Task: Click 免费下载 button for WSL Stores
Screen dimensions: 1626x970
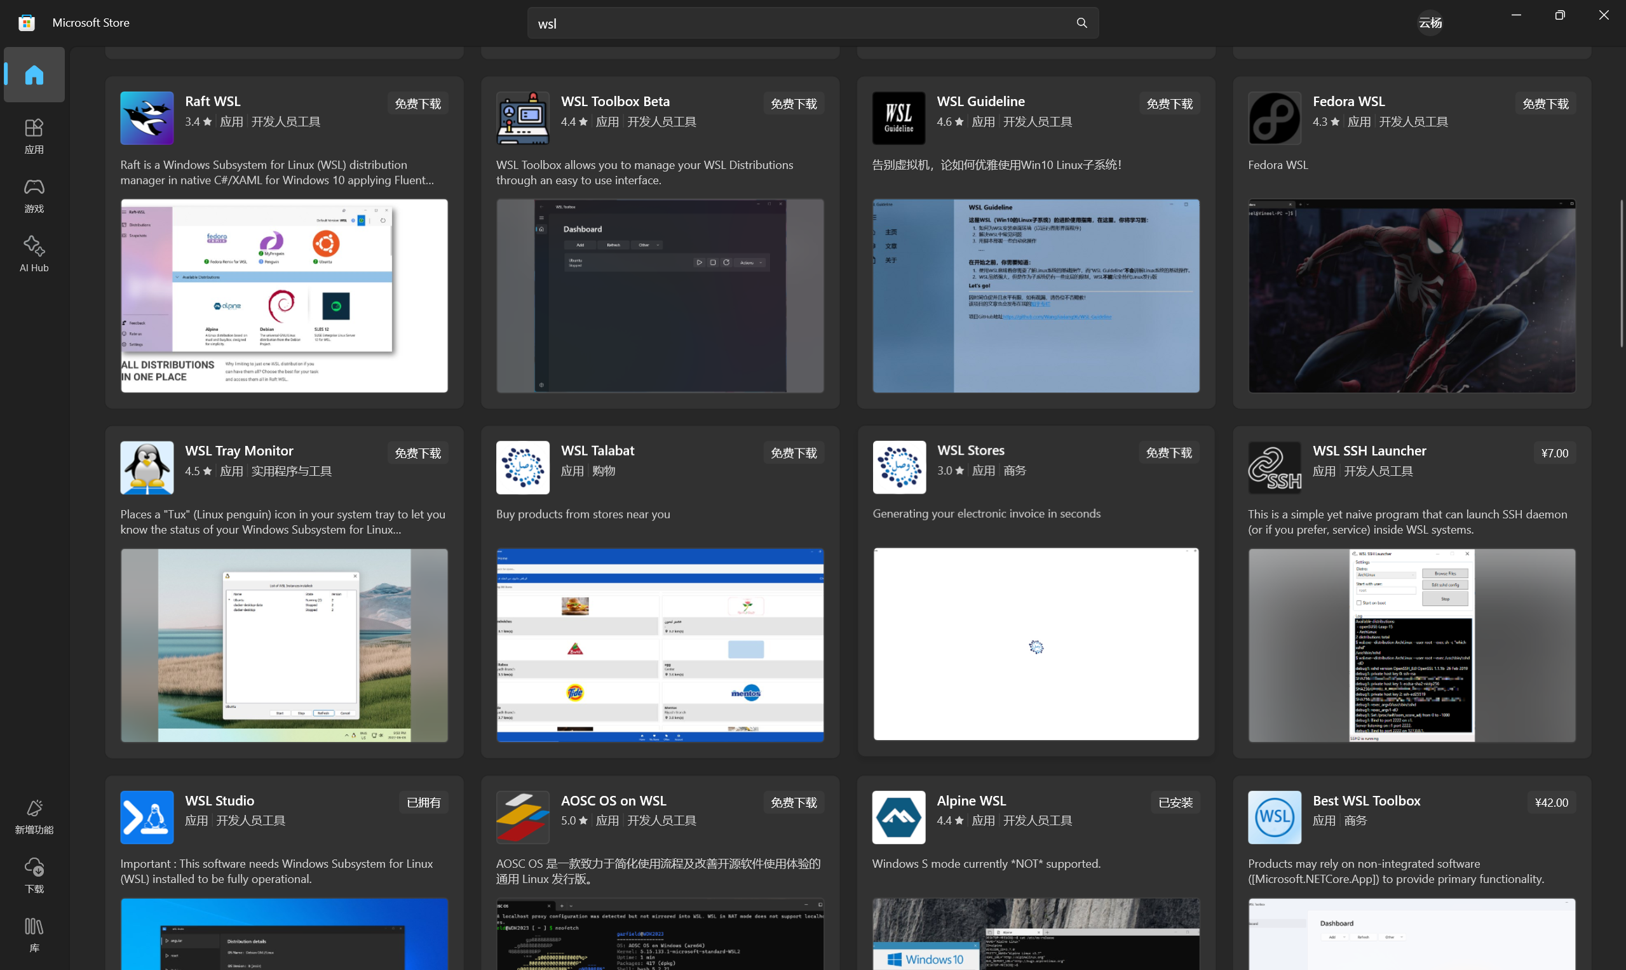Action: tap(1169, 452)
